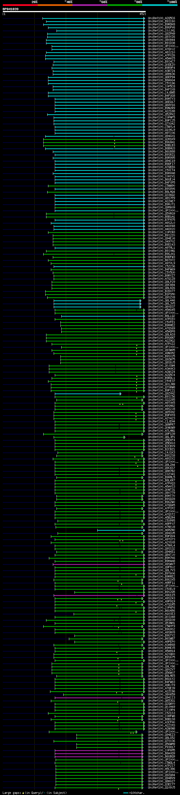
Task: Select the label UniRef100_Q109J5
Action: coord(161,787)
